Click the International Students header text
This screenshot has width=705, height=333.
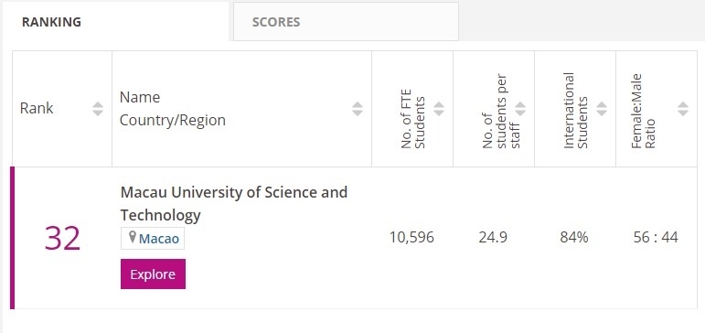click(575, 111)
